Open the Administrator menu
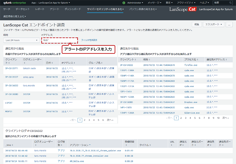236x164 pixels. 135,3
